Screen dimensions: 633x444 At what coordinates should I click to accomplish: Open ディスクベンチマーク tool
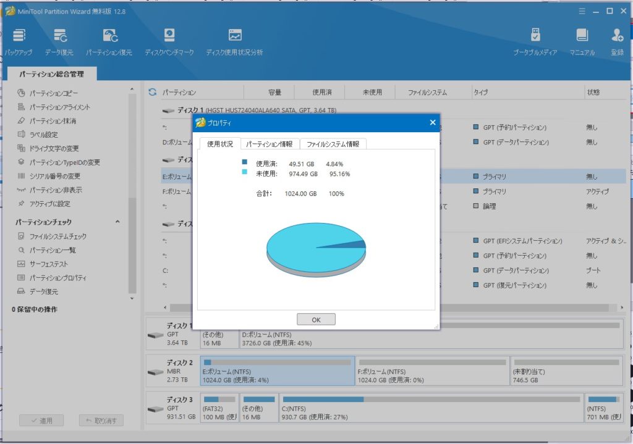tap(169, 36)
